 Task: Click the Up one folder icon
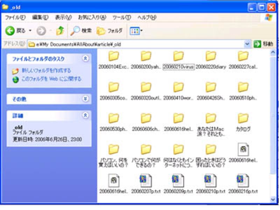(60, 31)
